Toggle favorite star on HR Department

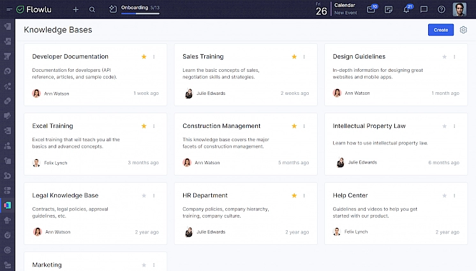click(x=294, y=195)
